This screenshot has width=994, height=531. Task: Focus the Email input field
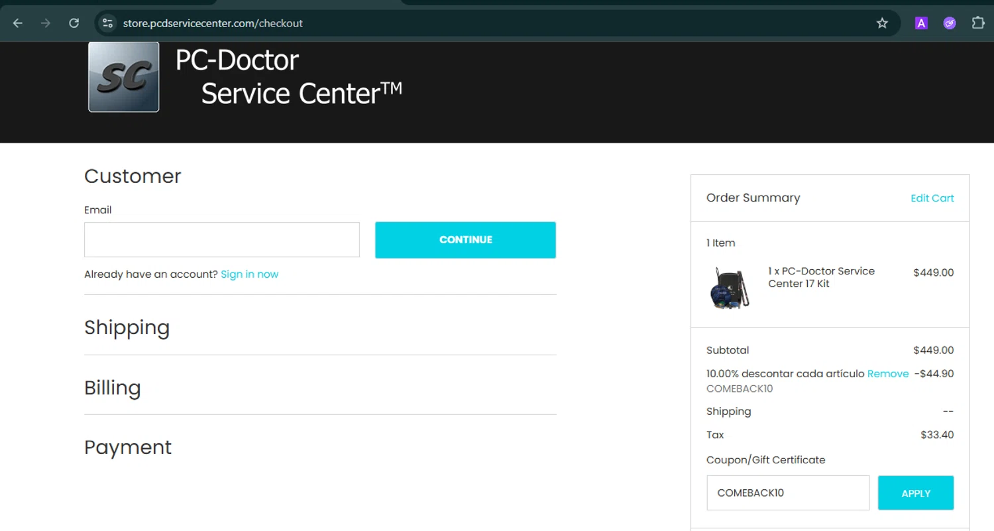222,239
